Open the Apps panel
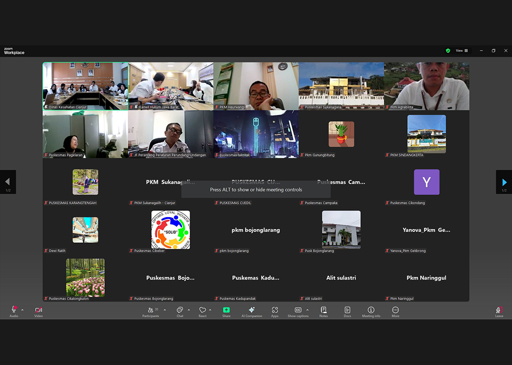 point(275,311)
